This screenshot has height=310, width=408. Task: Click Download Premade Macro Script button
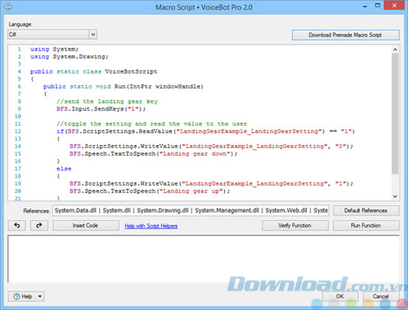(x=345, y=35)
